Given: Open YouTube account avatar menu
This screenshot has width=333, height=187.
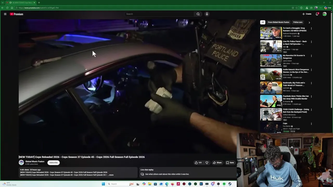Looking at the screenshot, I should pyautogui.click(x=324, y=14).
